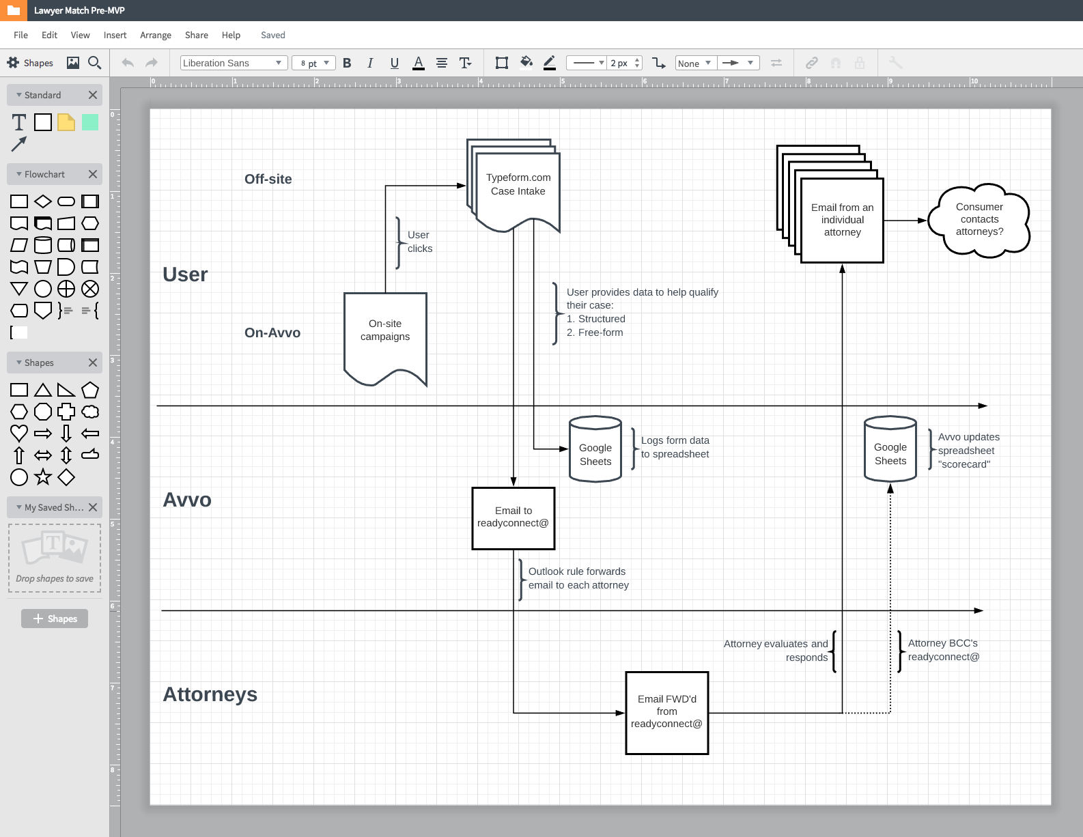Click the add Shapes button

[x=55, y=619]
